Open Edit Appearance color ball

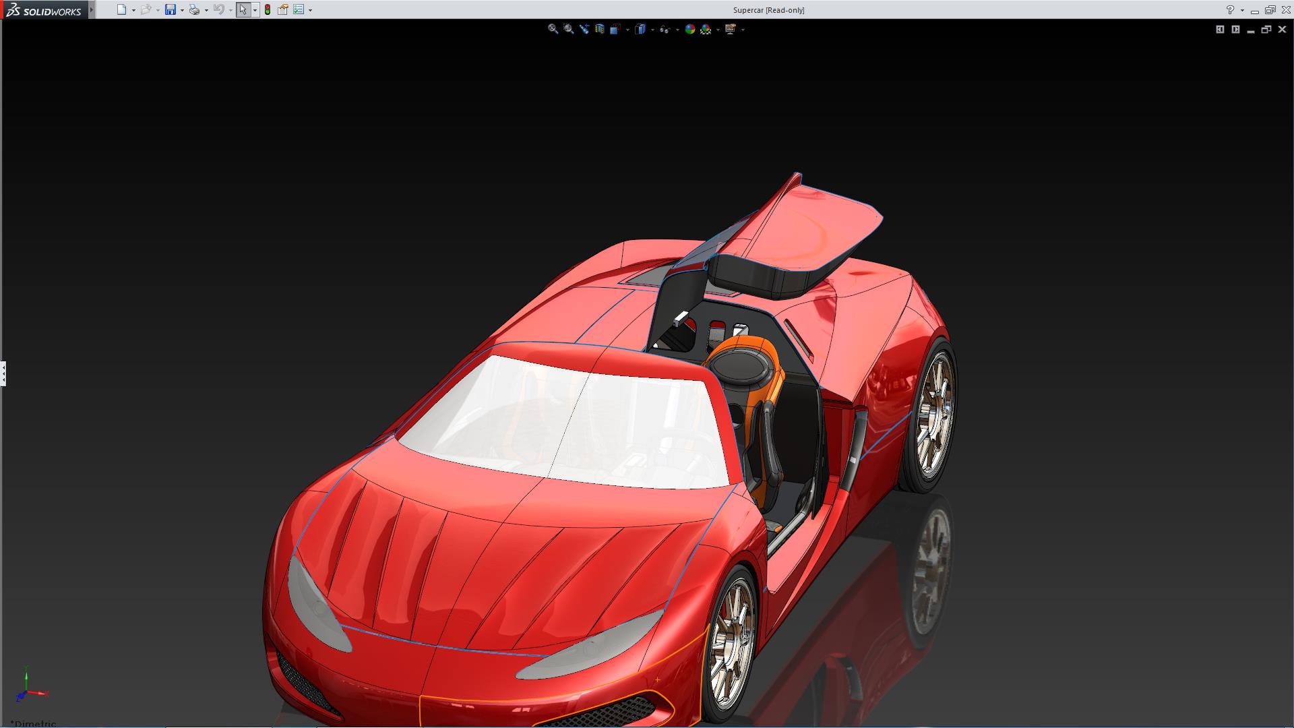pos(689,29)
